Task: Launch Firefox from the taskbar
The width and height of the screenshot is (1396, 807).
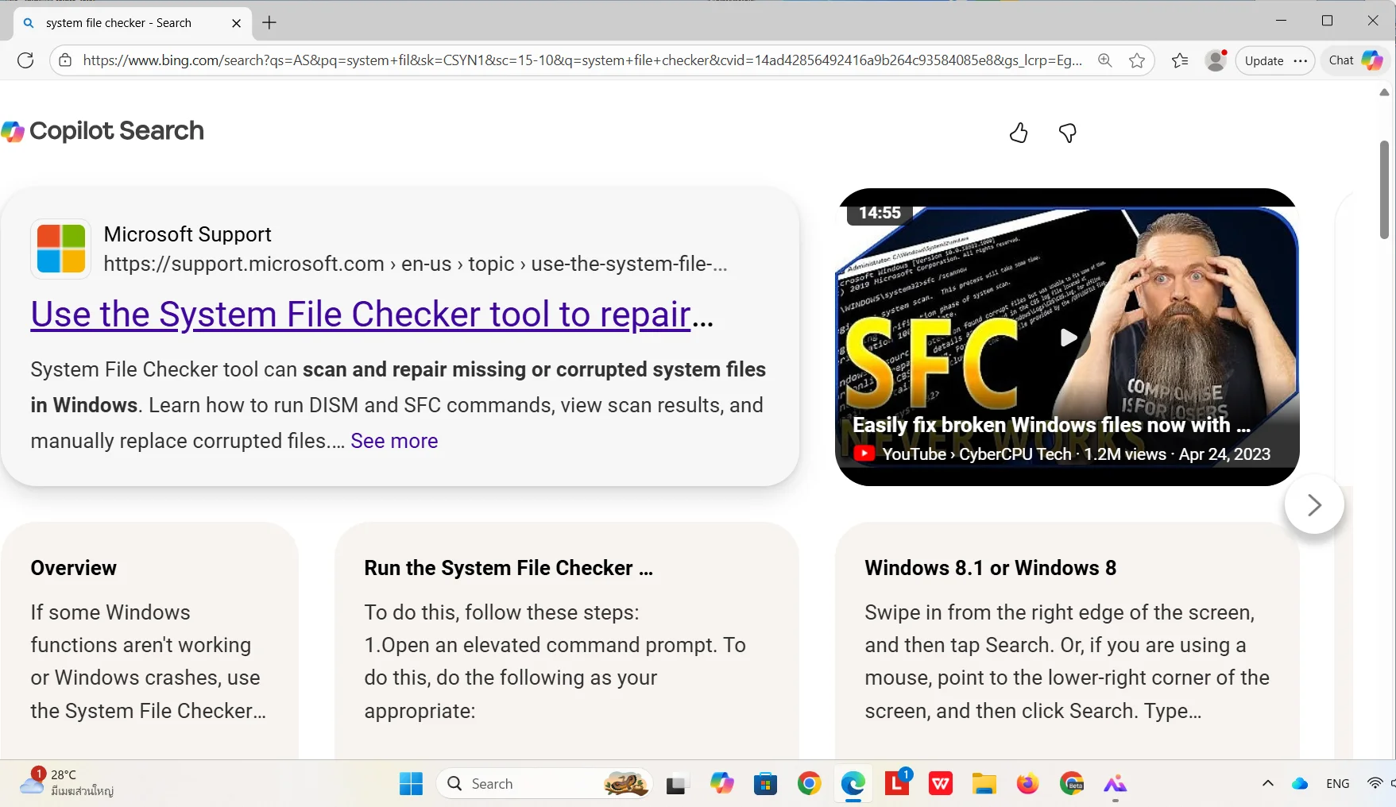Action: tap(1027, 783)
